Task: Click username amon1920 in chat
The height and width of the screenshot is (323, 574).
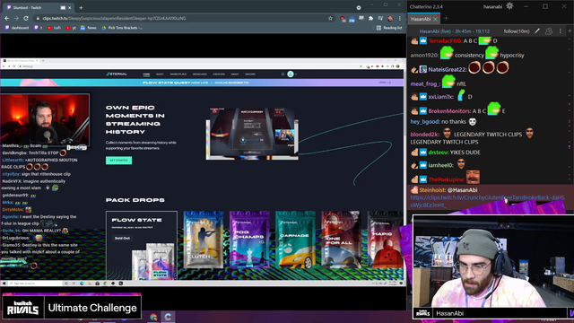Action: pos(424,56)
